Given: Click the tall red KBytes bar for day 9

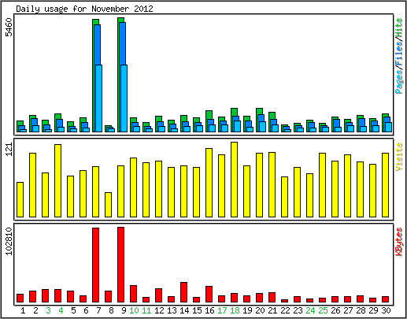Looking at the screenshot, I should tap(121, 265).
